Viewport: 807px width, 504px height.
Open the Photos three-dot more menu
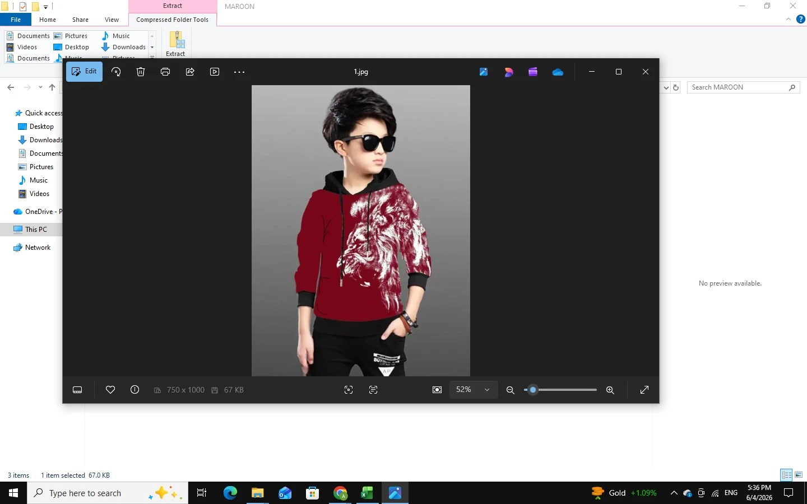[239, 72]
